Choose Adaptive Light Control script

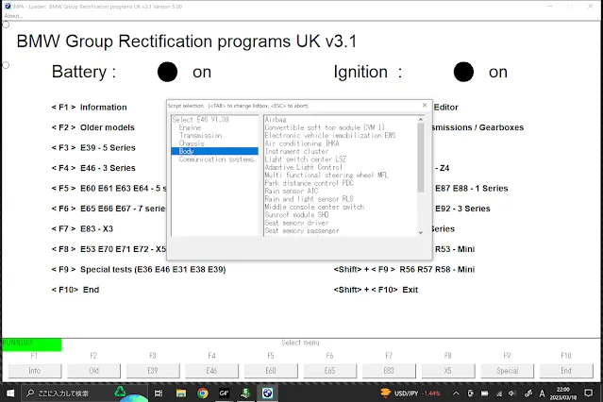click(x=303, y=167)
